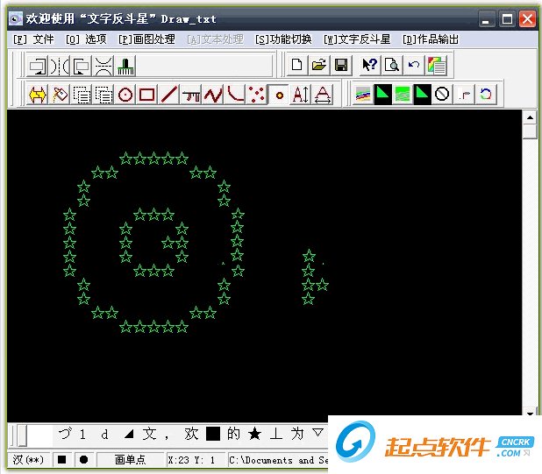Select the straight line drawing tool
This screenshot has width=542, height=474.
coord(169,95)
